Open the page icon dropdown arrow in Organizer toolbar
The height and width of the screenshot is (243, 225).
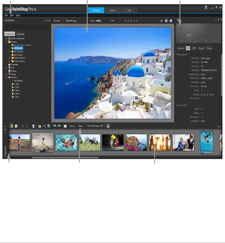19,126
